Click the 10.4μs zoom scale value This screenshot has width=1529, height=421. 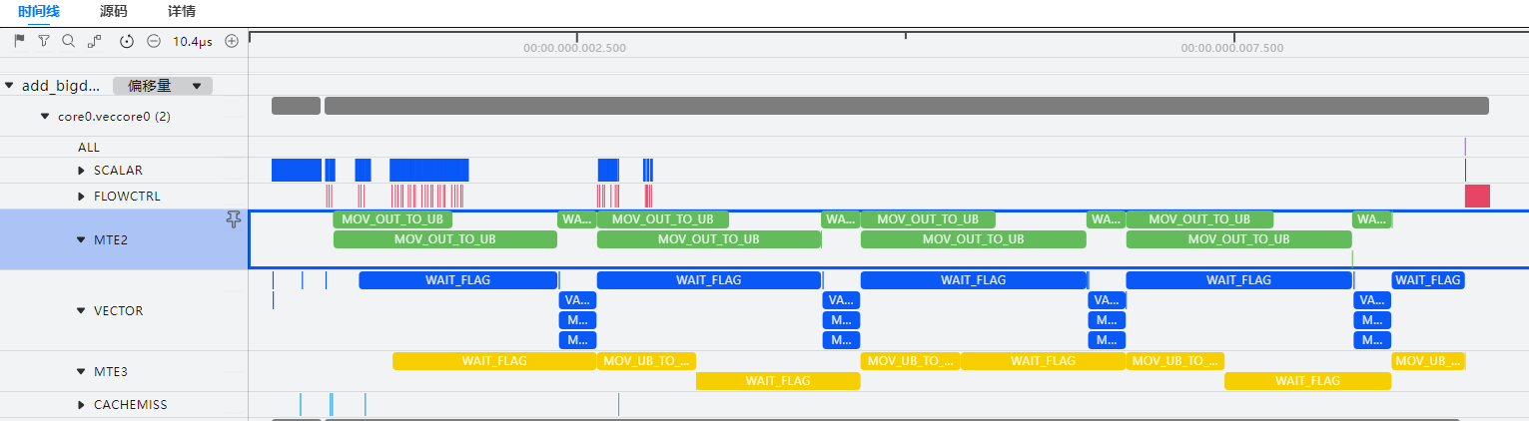pyautogui.click(x=193, y=41)
